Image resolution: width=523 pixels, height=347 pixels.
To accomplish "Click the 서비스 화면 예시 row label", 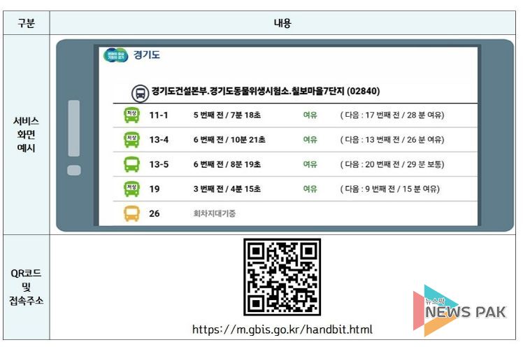I will click(27, 134).
